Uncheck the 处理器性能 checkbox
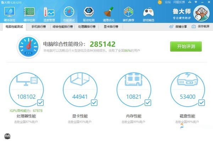213x141 pixels. pyautogui.click(x=40, y=103)
